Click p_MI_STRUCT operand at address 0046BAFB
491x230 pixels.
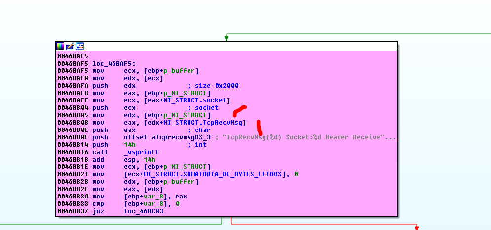pos(185,93)
